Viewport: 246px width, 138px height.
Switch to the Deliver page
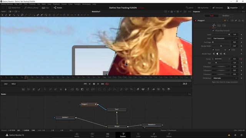(x=169, y=135)
